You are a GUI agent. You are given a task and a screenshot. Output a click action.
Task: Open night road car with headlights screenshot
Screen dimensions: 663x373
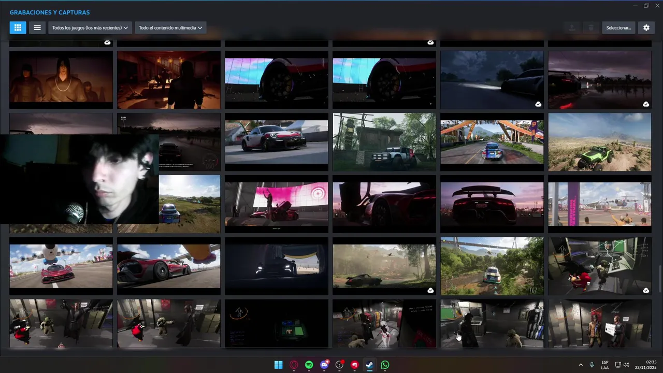[x=492, y=80]
